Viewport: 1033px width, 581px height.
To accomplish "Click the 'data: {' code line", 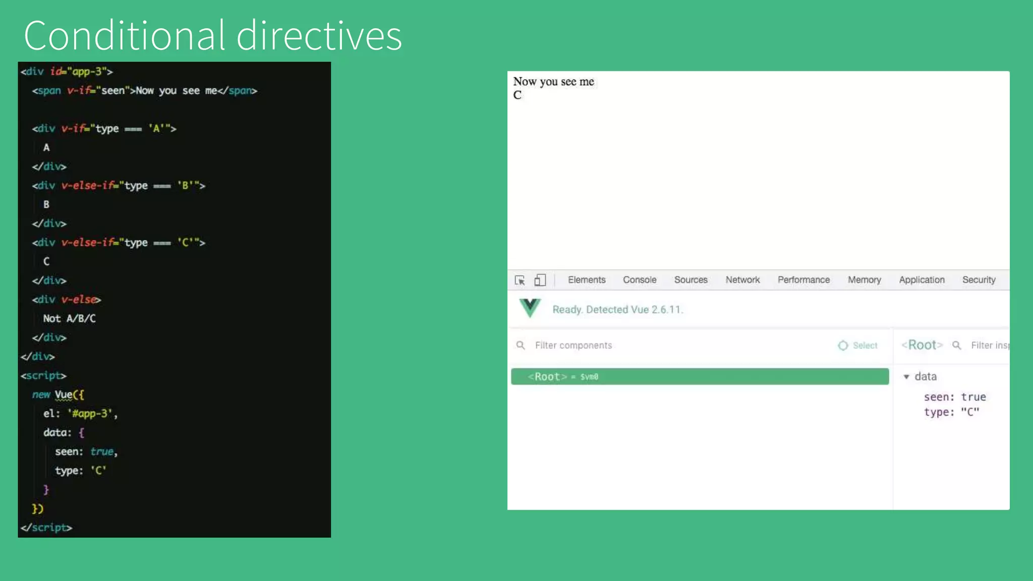I will click(x=64, y=433).
